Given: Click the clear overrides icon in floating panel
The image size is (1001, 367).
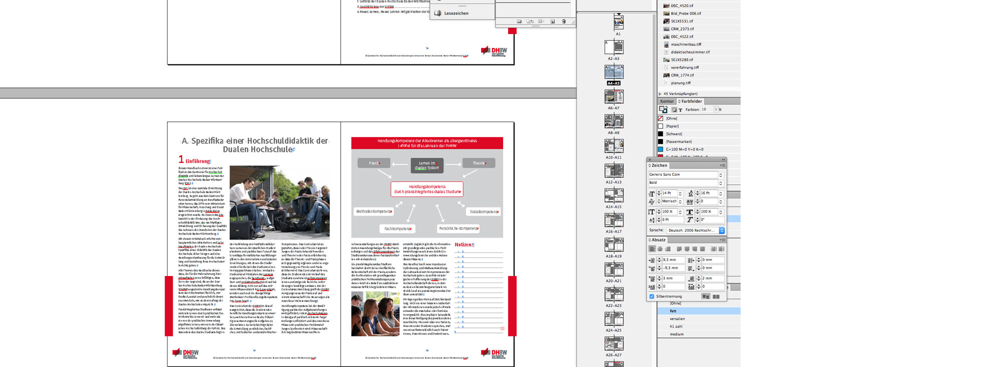Looking at the screenshot, I should coord(541,21).
